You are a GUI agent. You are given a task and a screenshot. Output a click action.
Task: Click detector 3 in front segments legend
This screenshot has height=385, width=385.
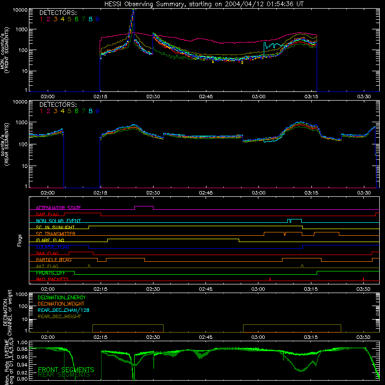tap(55, 19)
